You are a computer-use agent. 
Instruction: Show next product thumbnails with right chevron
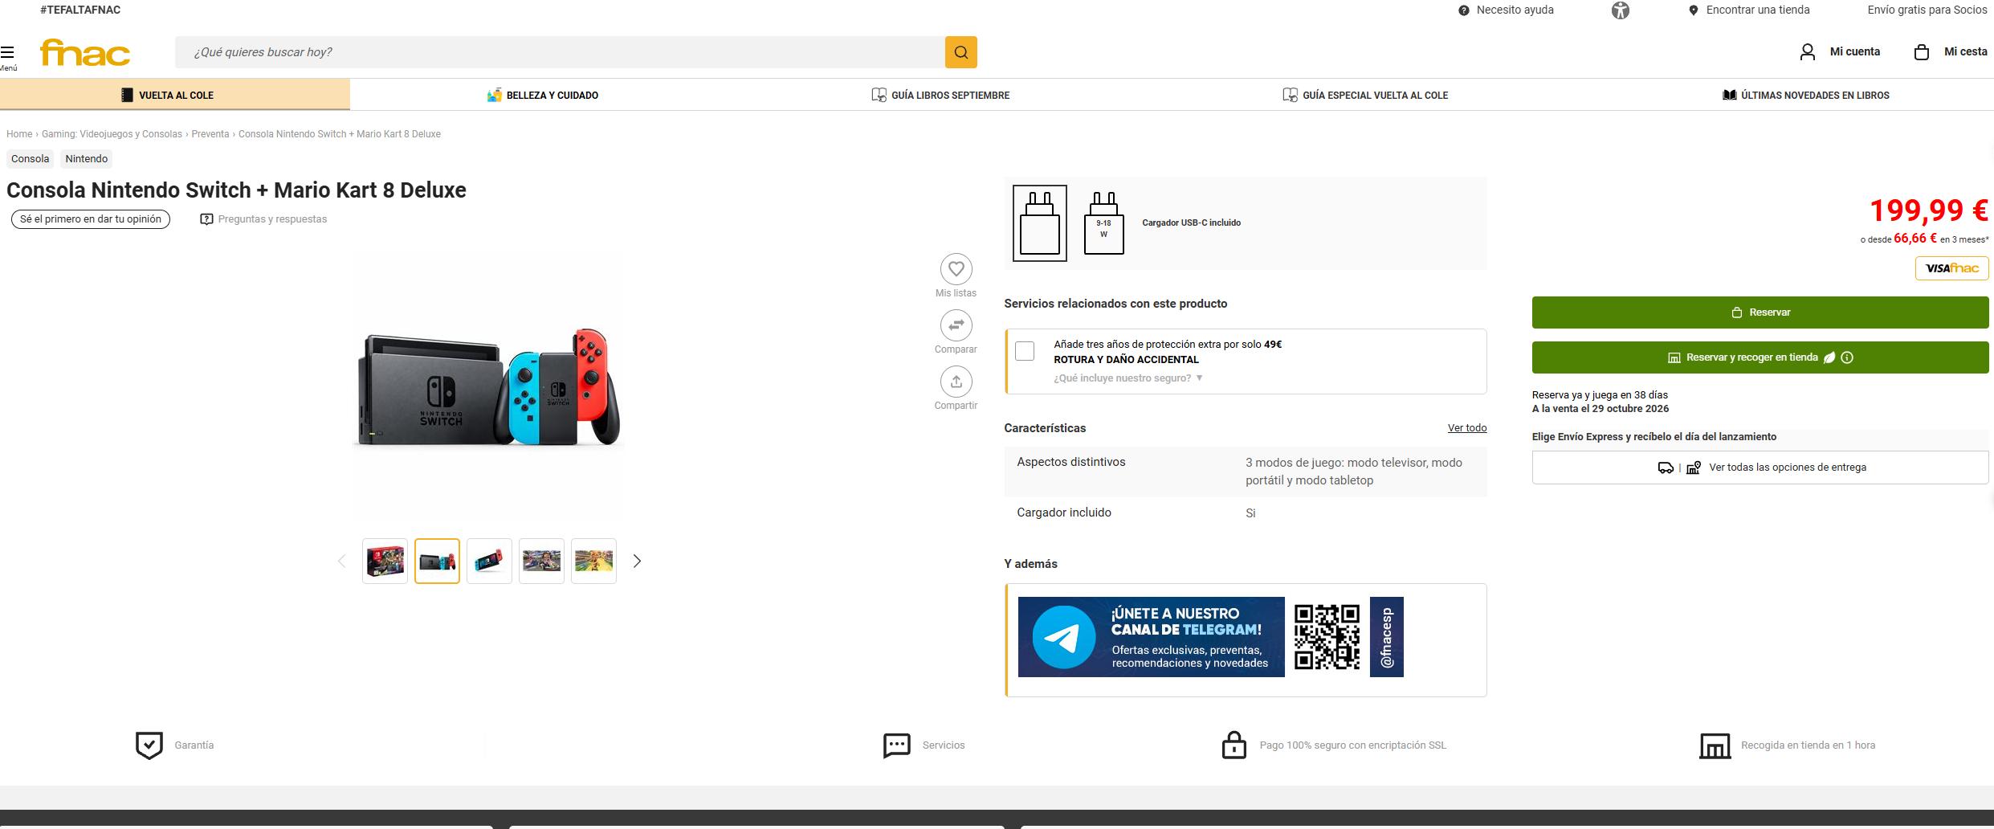(637, 561)
